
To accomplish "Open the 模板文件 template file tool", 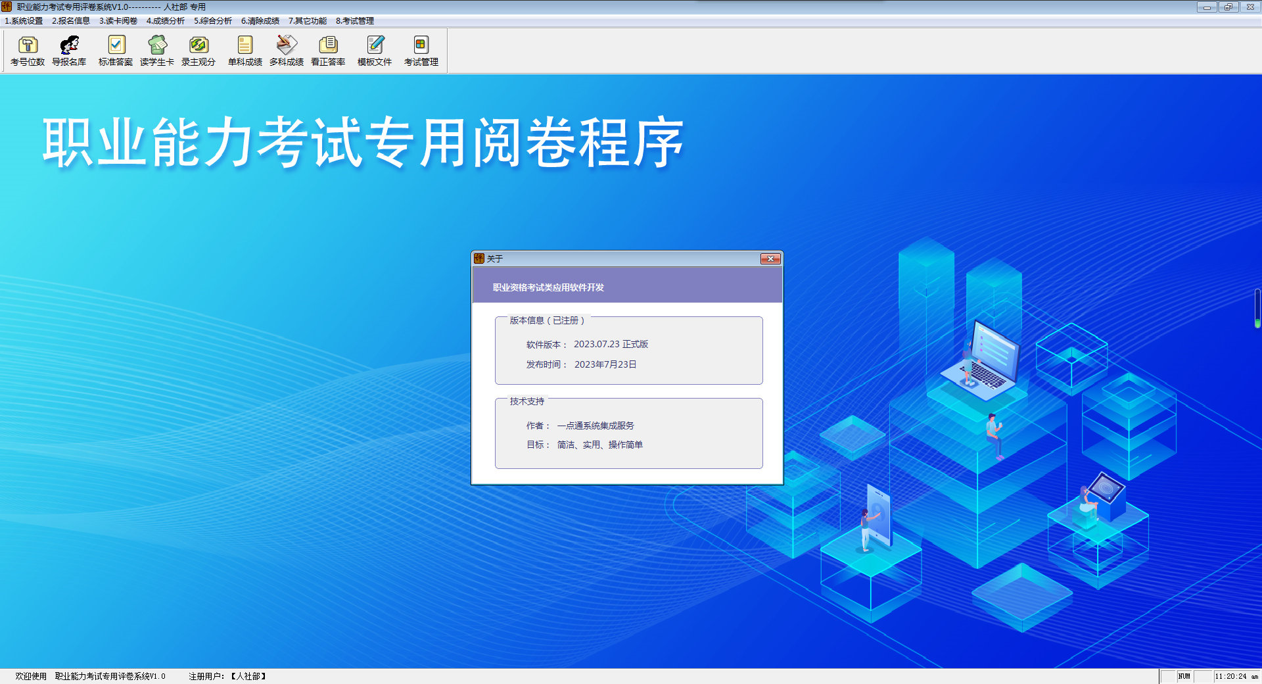I will [375, 51].
